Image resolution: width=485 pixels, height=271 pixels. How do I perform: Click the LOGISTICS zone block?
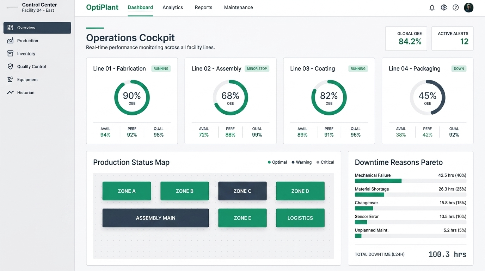tap(300, 218)
